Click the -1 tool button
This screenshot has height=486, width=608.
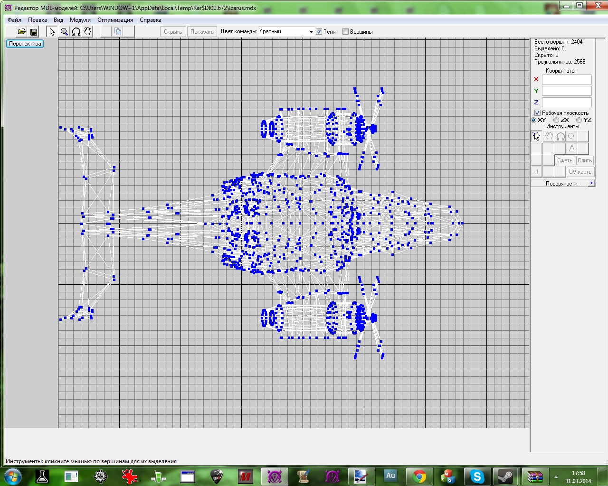[x=536, y=172]
